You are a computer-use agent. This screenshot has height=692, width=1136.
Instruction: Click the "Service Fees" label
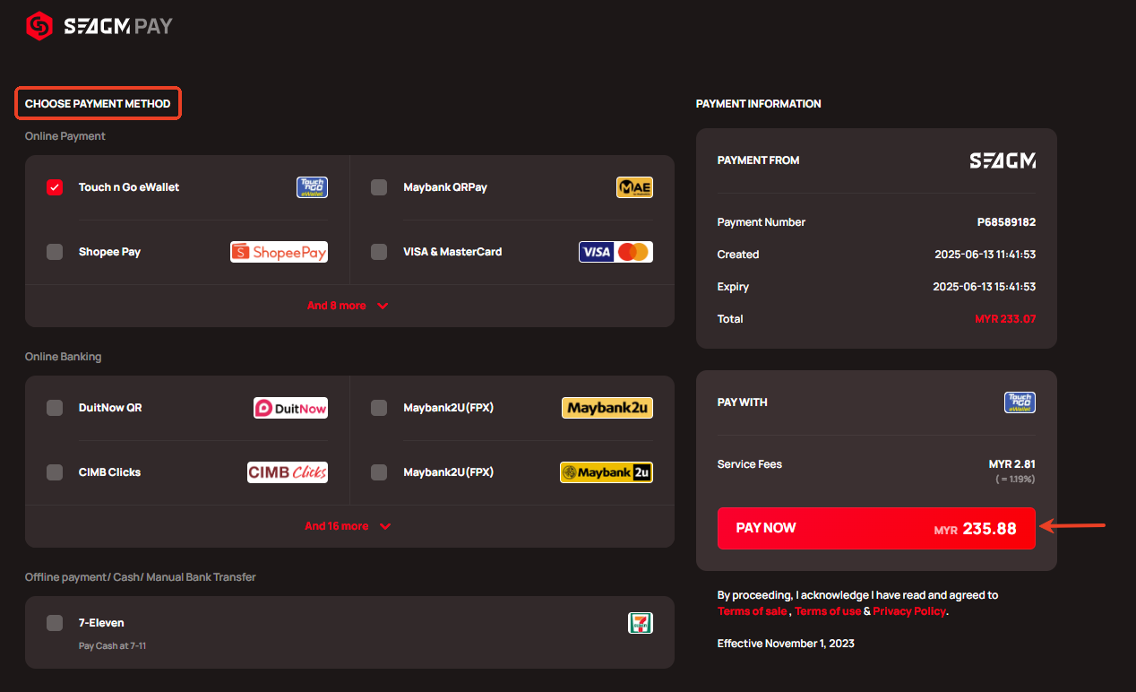point(750,464)
